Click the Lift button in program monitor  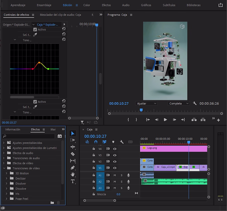tap(194, 119)
